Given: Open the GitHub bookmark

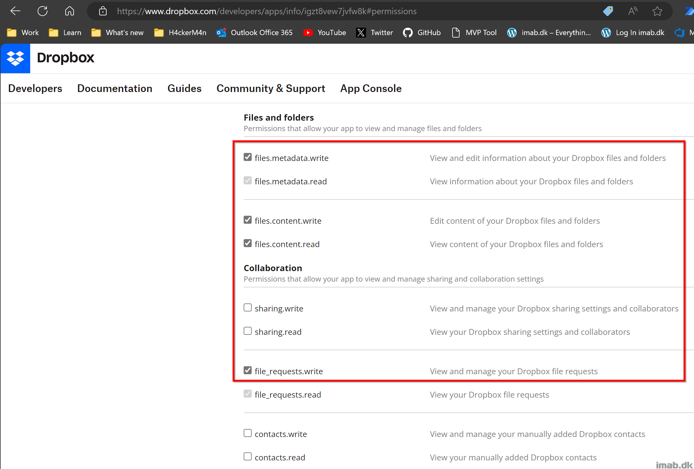Looking at the screenshot, I should click(x=422, y=33).
